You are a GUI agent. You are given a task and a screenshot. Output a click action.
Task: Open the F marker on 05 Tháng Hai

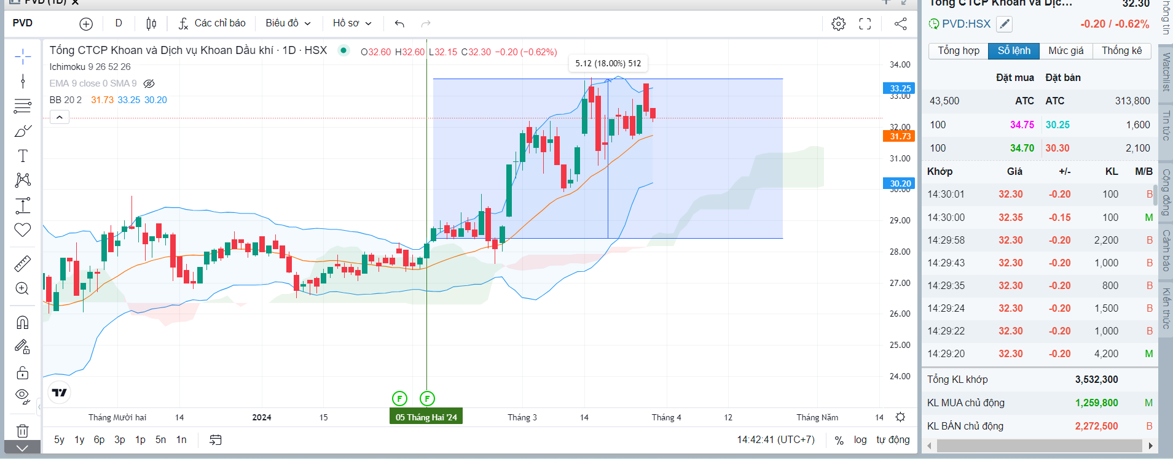427,399
